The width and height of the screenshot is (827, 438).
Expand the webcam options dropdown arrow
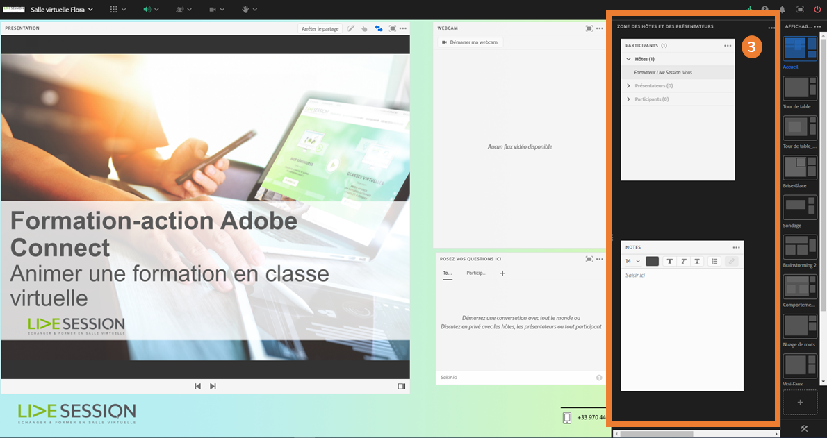222,10
